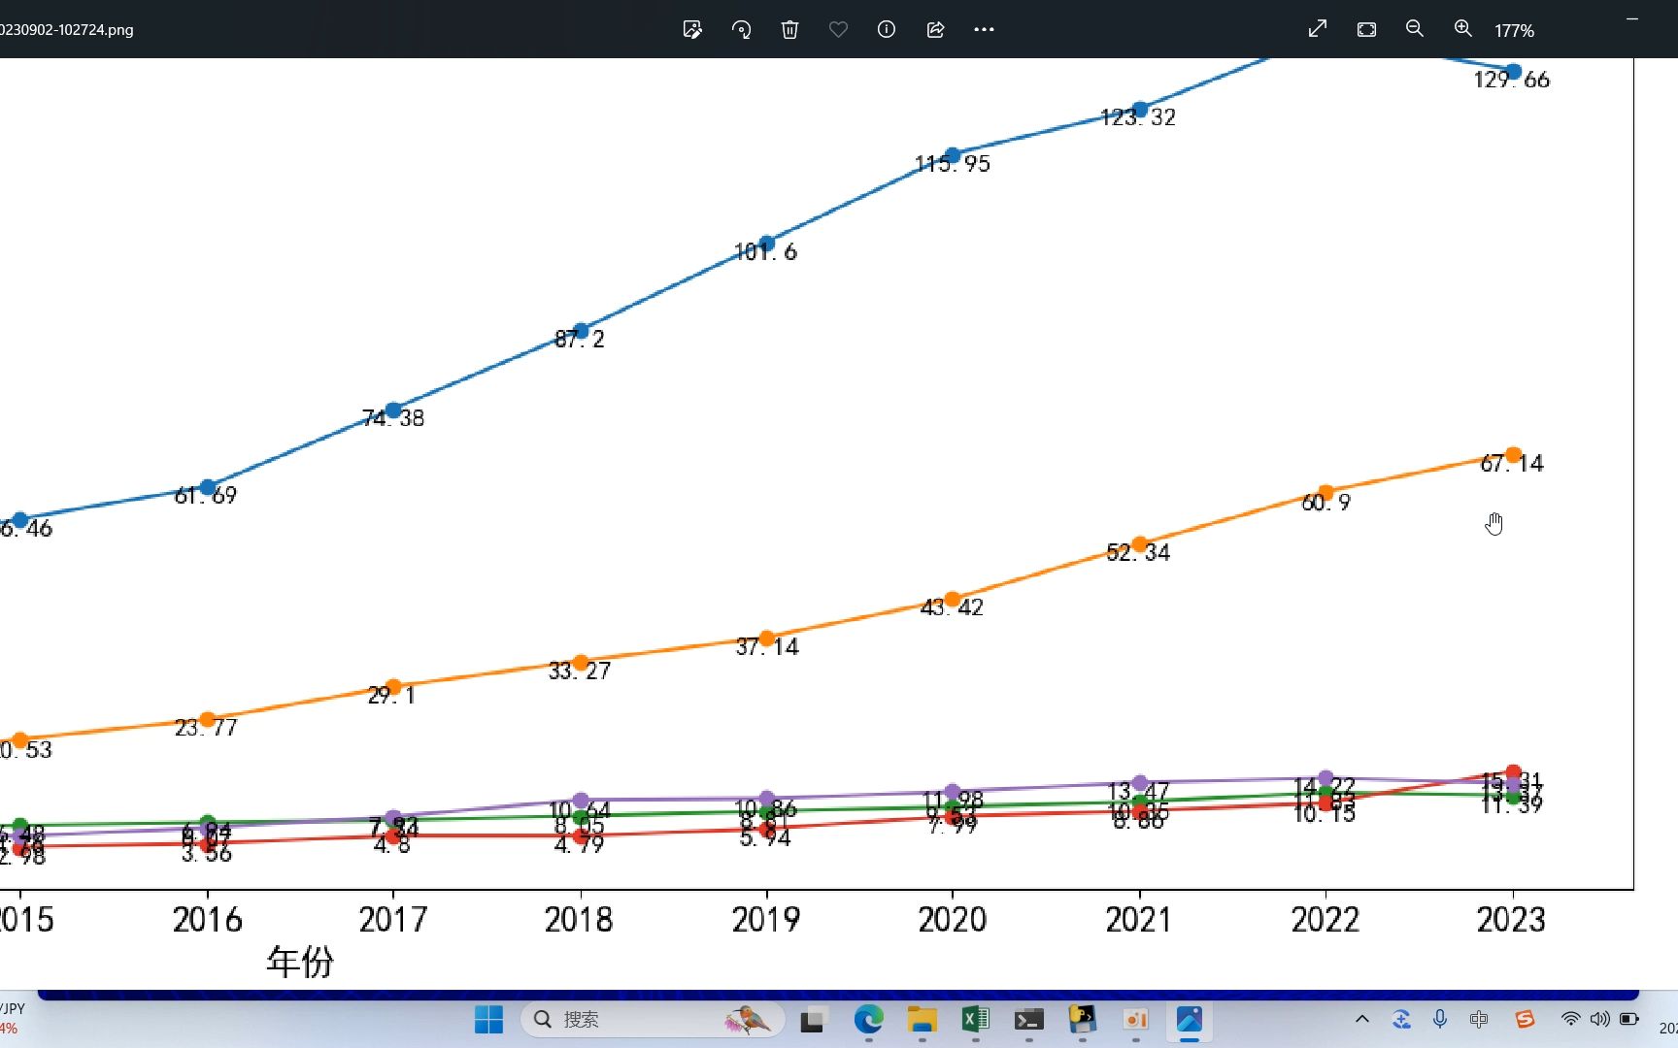Click the 123.32 blue data label
The image size is (1678, 1048).
[1138, 117]
